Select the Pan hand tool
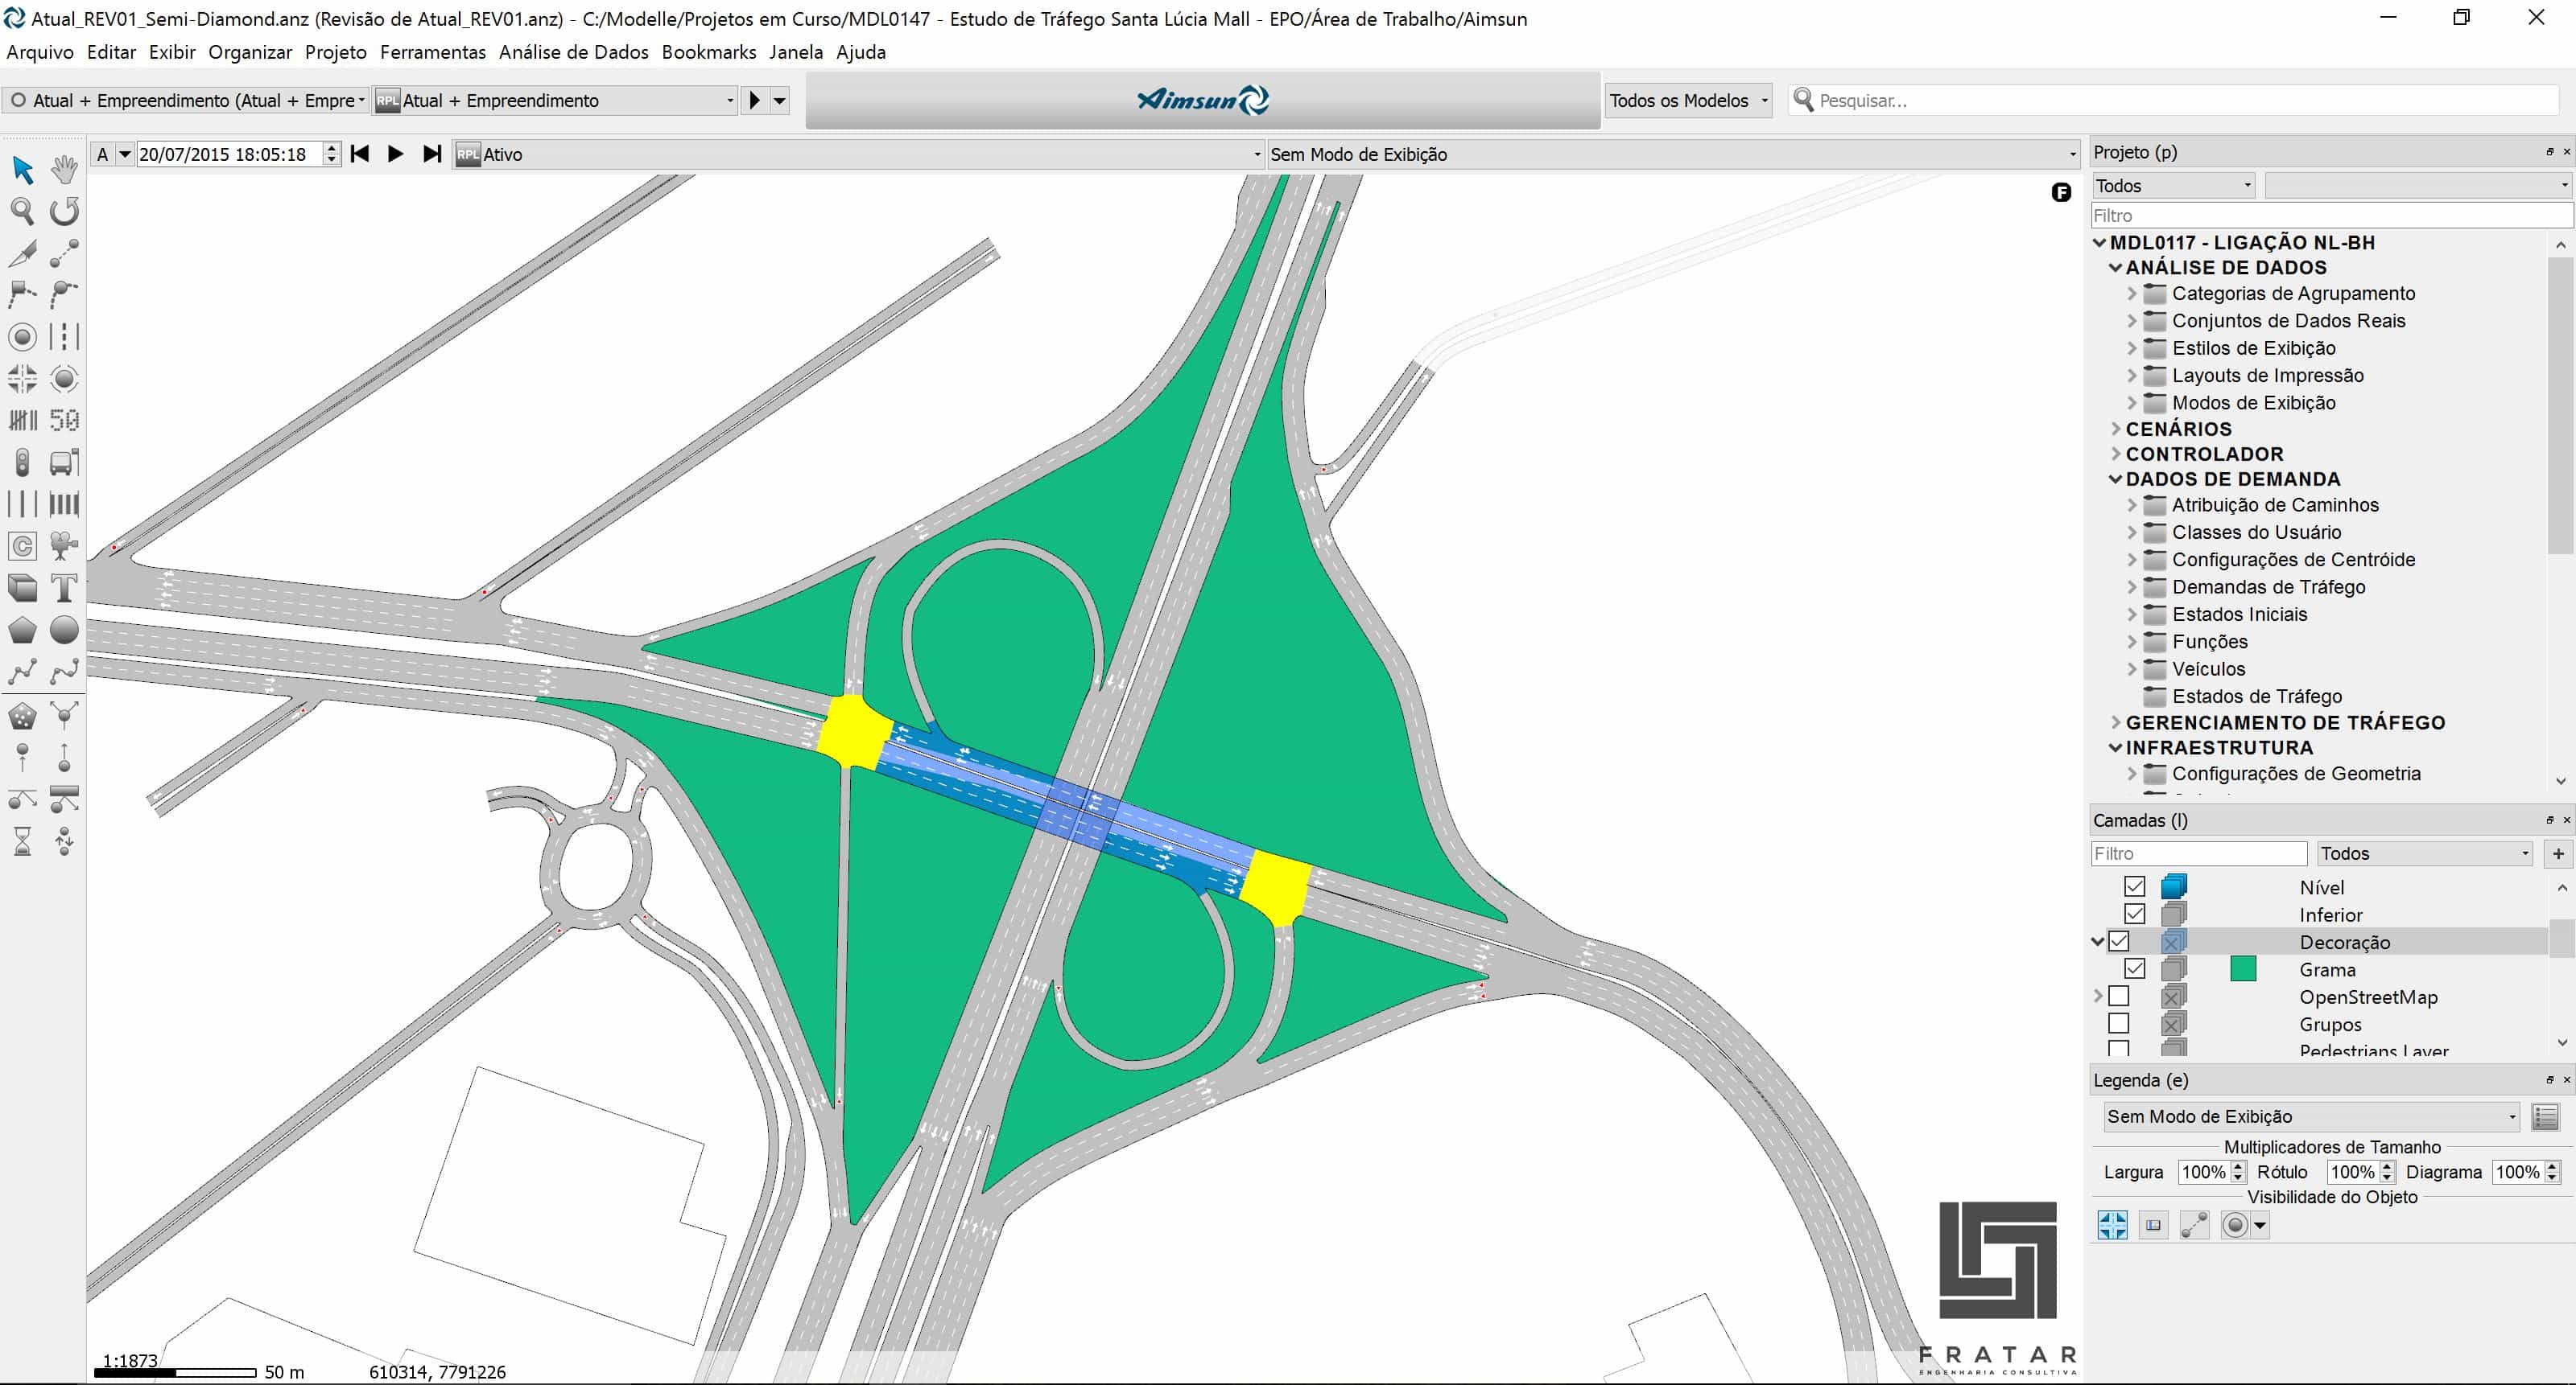 tap(64, 169)
